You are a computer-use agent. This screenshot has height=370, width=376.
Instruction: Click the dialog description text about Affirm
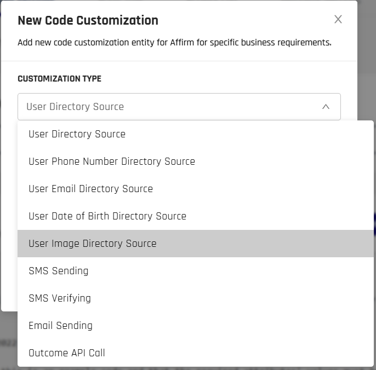pos(174,42)
